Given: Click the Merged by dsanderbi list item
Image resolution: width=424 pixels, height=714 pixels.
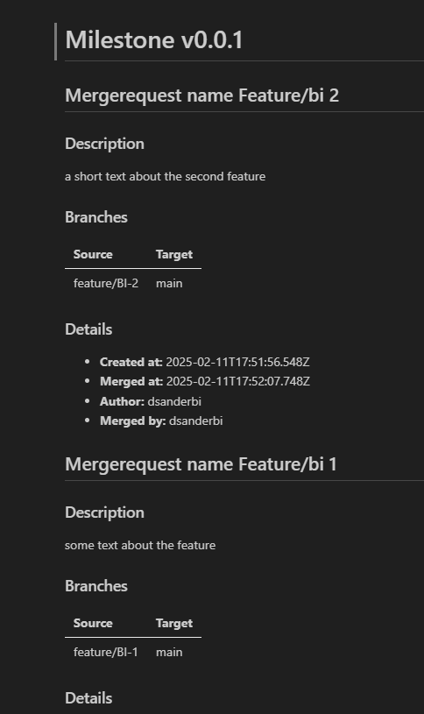Looking at the screenshot, I should [x=161, y=421].
